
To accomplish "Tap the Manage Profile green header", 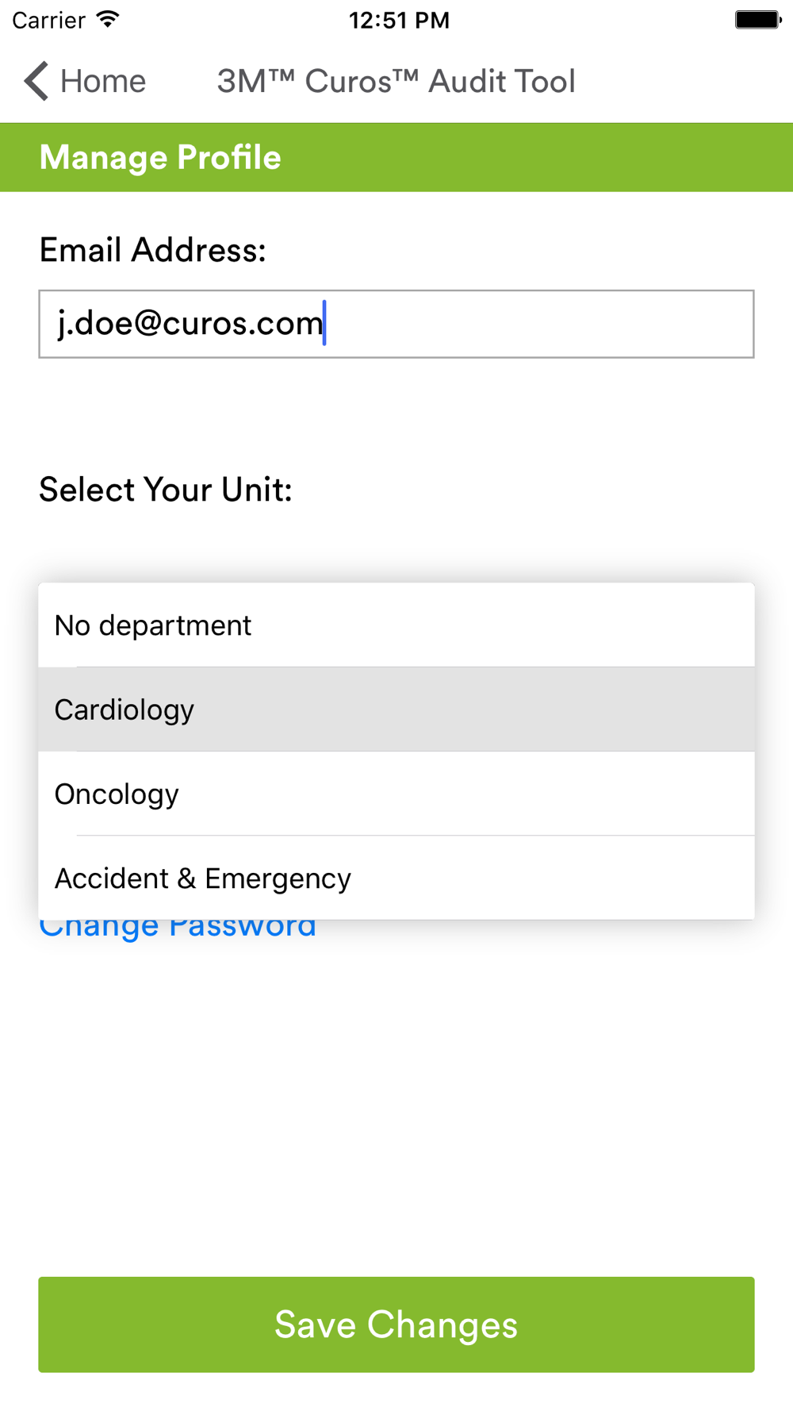I will click(x=396, y=157).
